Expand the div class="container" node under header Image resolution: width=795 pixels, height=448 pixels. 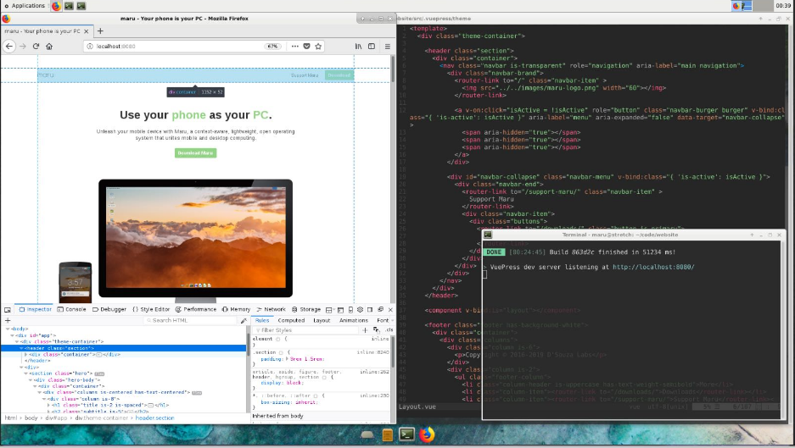(26, 355)
